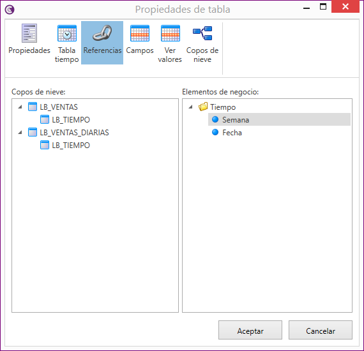The image size is (364, 351).
Task: Click the app logo in title bar
Action: [10, 10]
